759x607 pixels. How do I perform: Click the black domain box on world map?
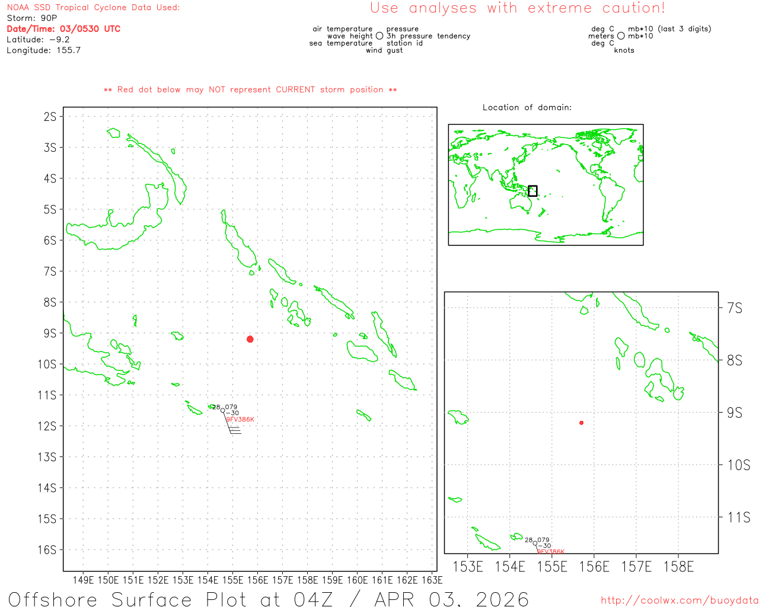pos(532,191)
